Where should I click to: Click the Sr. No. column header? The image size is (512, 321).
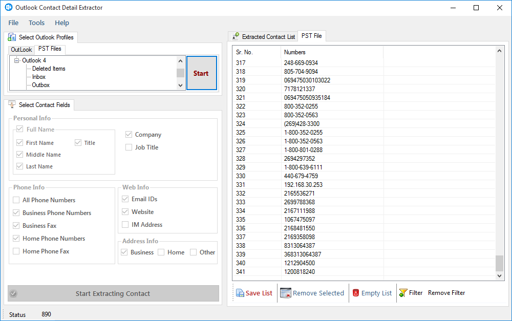pyautogui.click(x=257, y=52)
